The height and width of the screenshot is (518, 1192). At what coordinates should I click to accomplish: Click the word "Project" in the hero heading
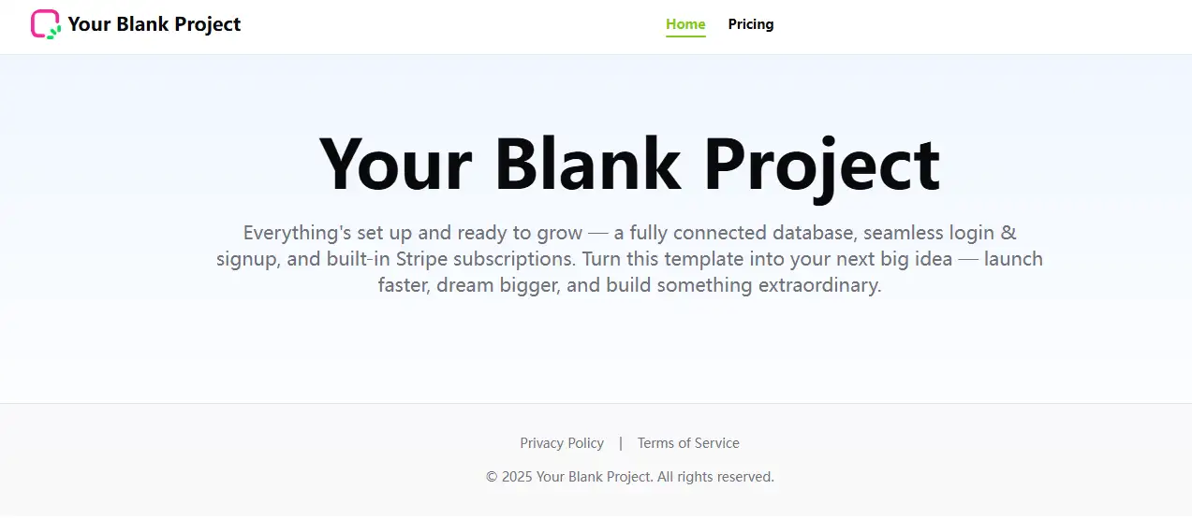pyautogui.click(x=821, y=165)
